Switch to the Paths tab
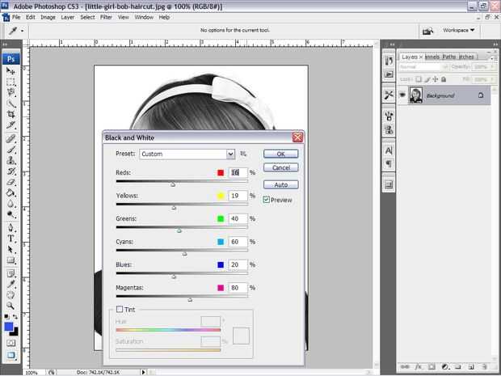The image size is (501, 376). pos(449,57)
